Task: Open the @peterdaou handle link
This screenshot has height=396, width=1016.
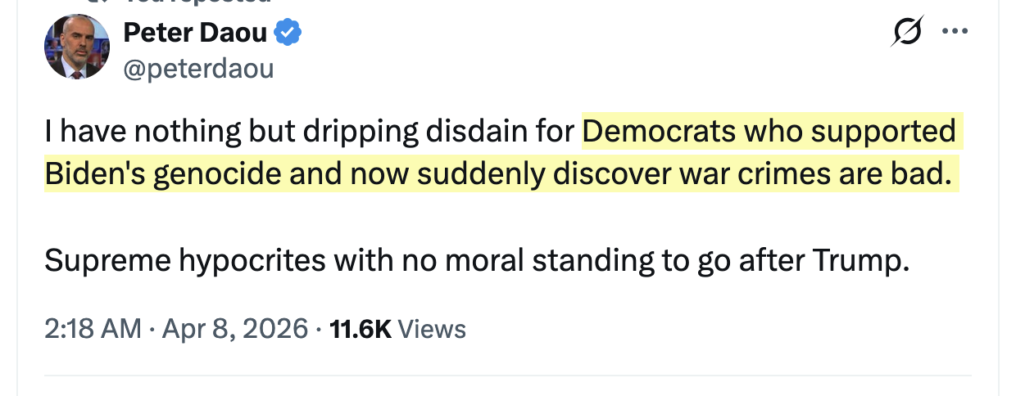Action: [x=198, y=69]
